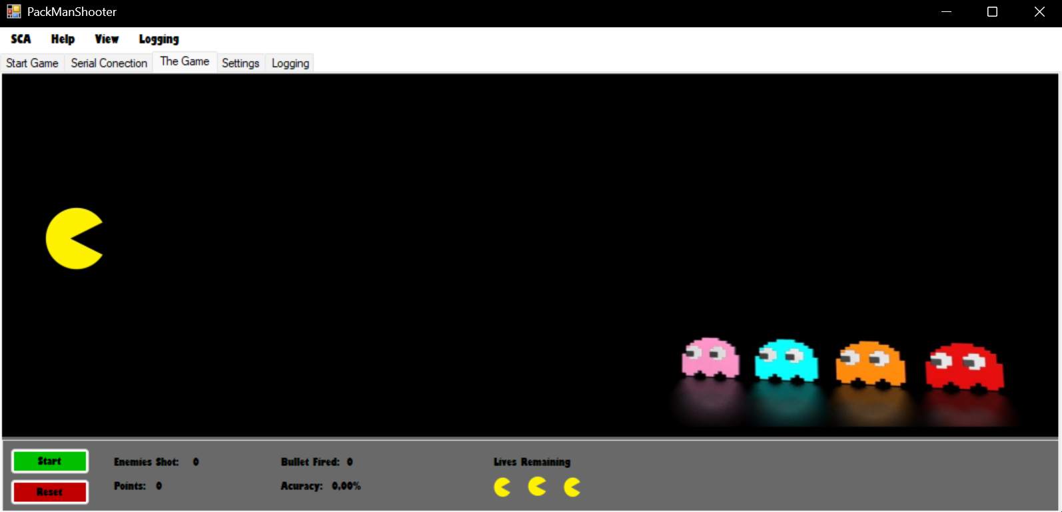Image resolution: width=1062 pixels, height=512 pixels.
Task: Switch to the Serial Conection tab
Action: (109, 63)
